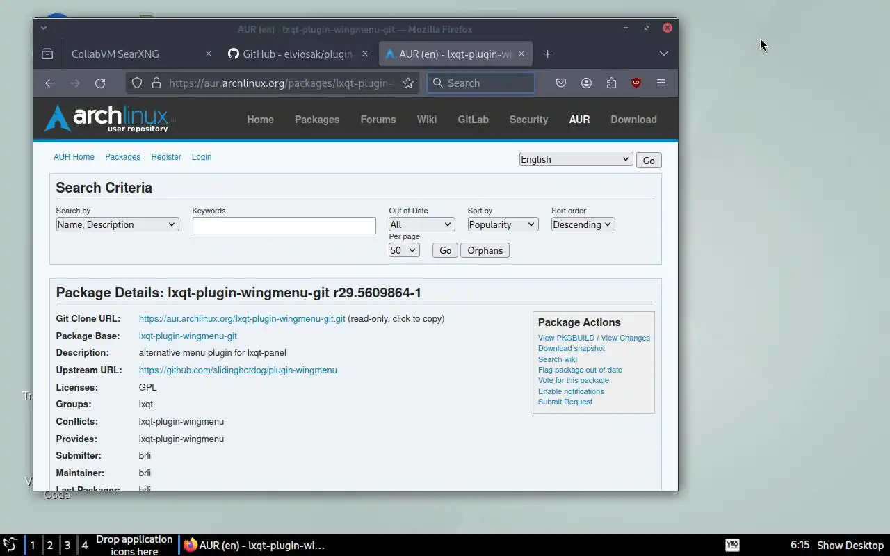Click Enable notifications link
890x556 pixels.
571,391
